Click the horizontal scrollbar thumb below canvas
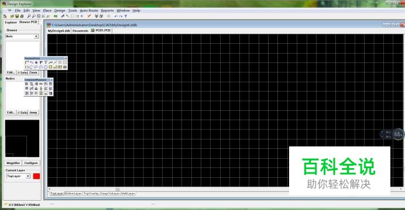Screen dimensions: 405x210 click(x=118, y=189)
